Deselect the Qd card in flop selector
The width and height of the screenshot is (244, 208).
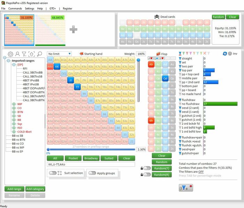pyautogui.click(x=165, y=78)
